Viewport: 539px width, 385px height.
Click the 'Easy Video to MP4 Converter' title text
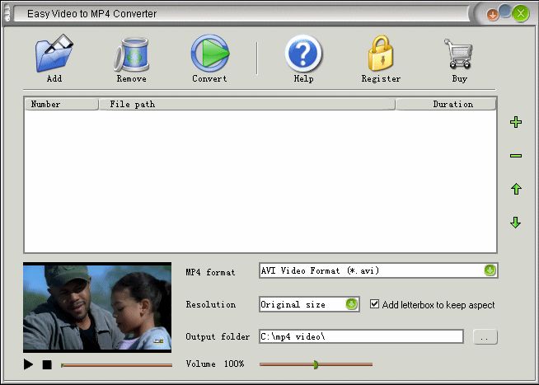(91, 14)
